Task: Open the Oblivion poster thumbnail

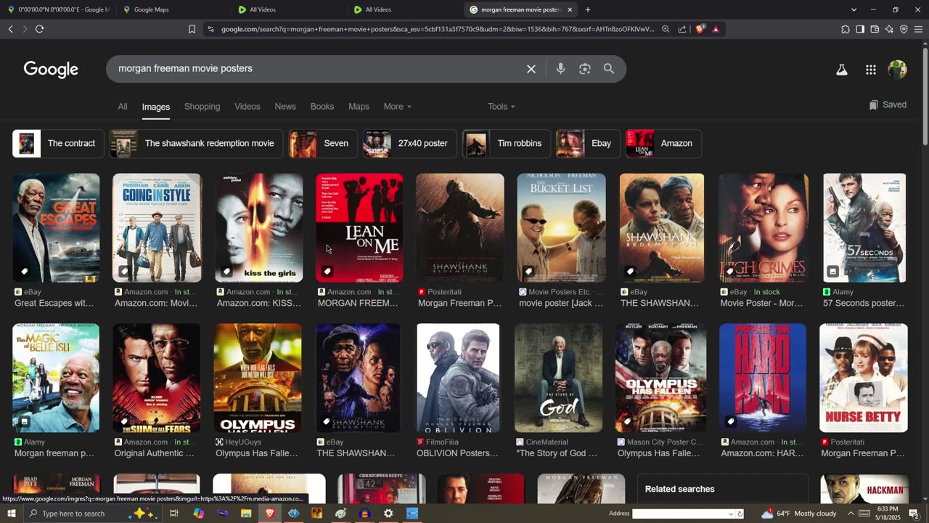Action: pos(458,378)
